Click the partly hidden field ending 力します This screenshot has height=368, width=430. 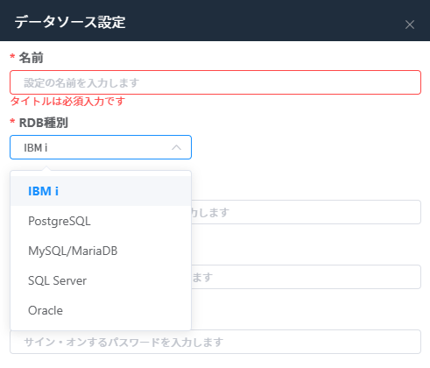click(306, 212)
